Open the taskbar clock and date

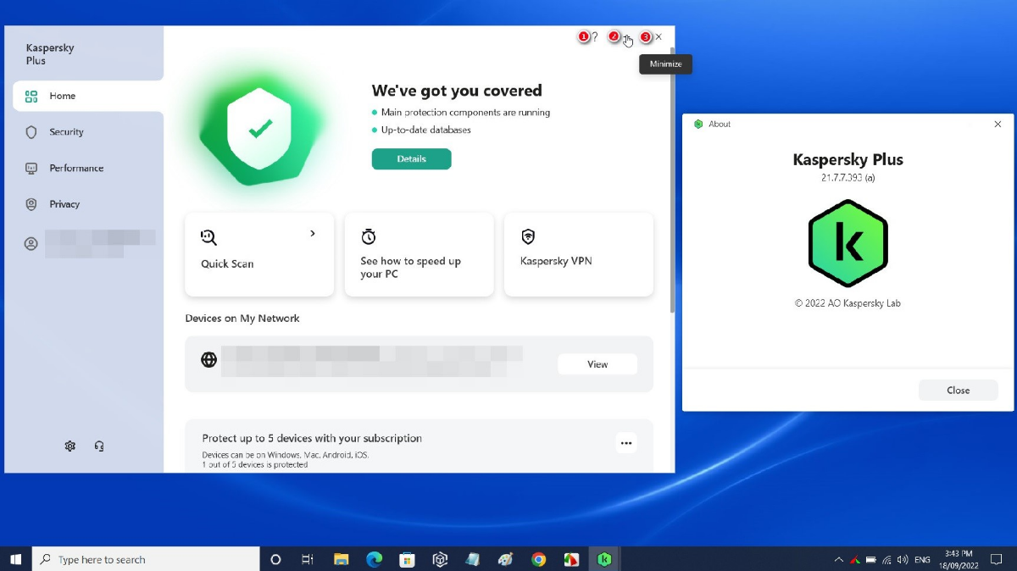(958, 559)
